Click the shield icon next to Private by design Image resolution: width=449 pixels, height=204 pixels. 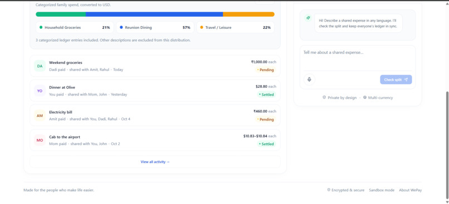click(324, 97)
